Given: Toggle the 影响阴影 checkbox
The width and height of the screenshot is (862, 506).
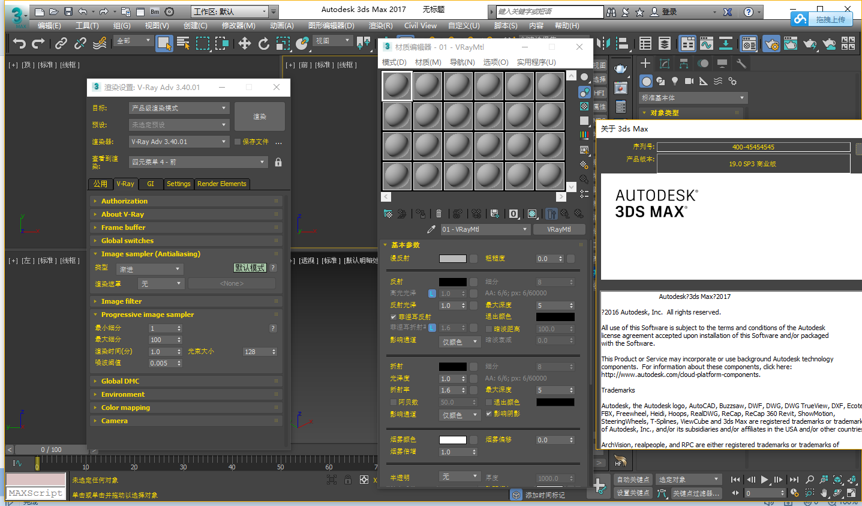Looking at the screenshot, I should click(x=489, y=414).
